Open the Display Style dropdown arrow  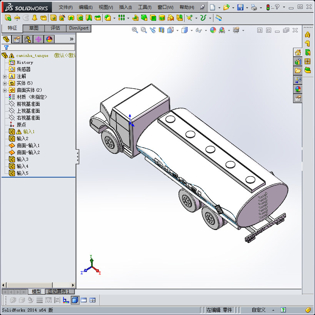192,30
